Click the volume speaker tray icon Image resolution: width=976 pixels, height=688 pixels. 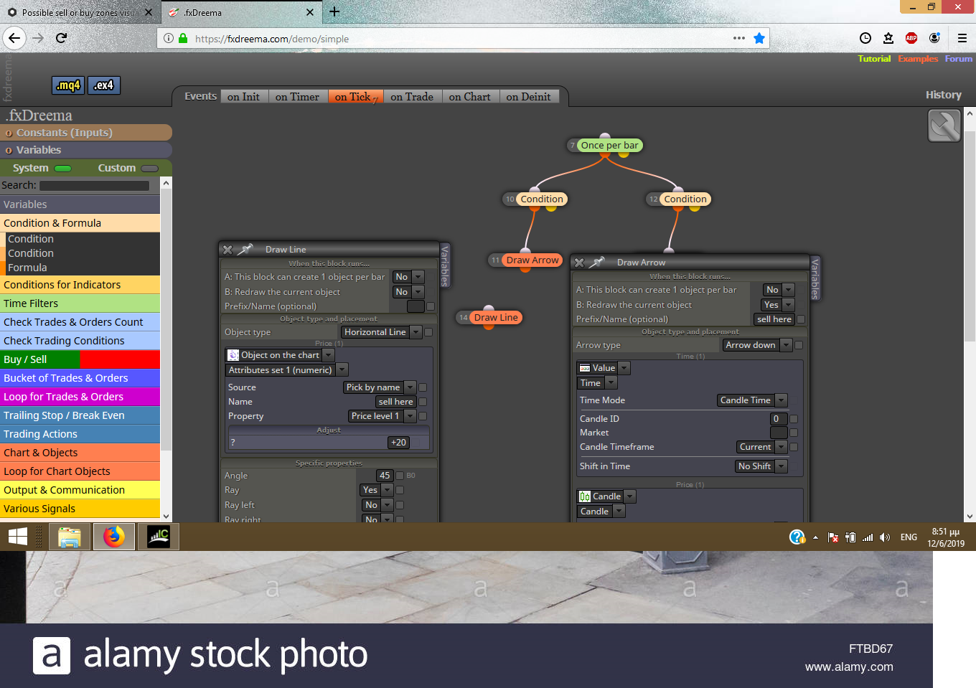[885, 537]
